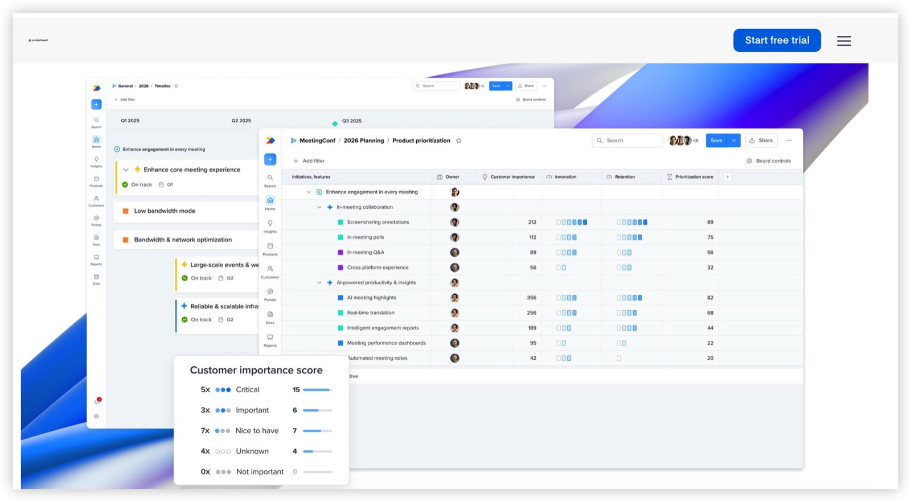Click the productboard logo in header

coord(38,40)
